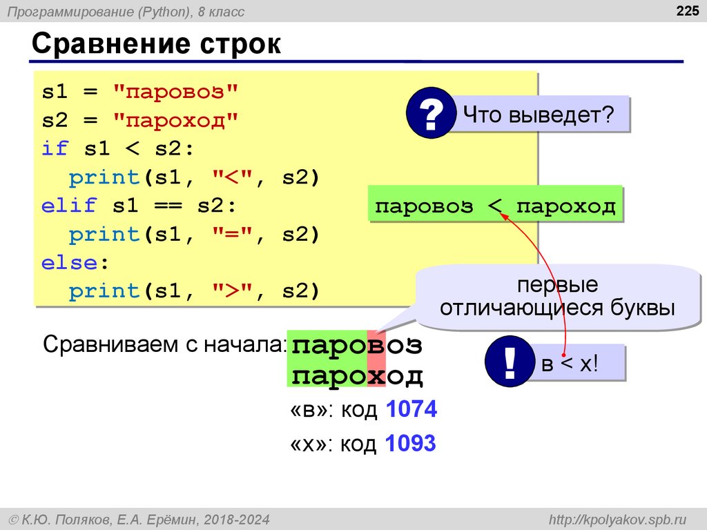Click the 'if s1 < s2:' line
707x530 pixels.
point(118,148)
